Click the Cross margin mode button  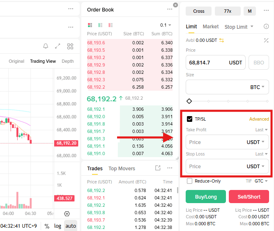pyautogui.click(x=198, y=11)
